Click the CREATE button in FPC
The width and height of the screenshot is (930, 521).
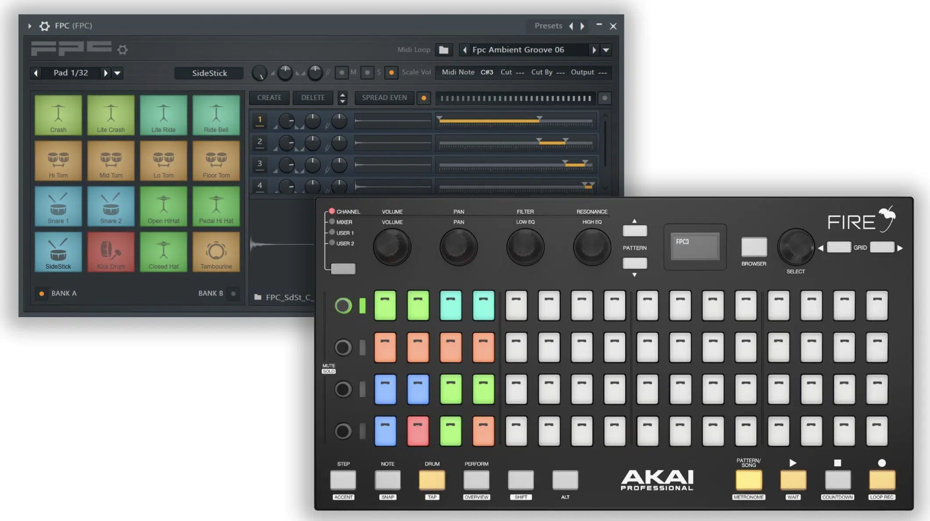pos(269,97)
